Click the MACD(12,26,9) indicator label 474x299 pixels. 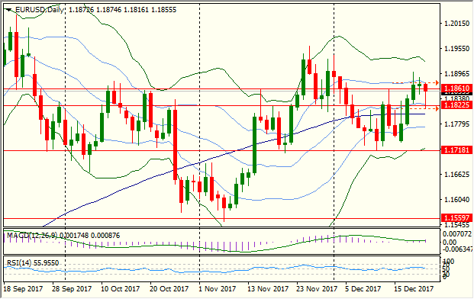click(x=32, y=235)
